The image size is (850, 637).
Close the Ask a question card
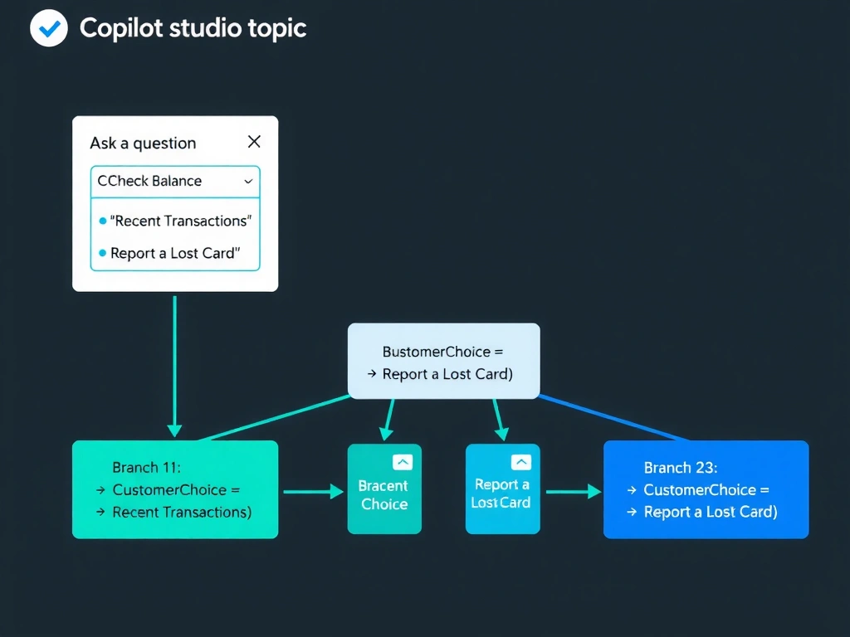pyautogui.click(x=254, y=142)
